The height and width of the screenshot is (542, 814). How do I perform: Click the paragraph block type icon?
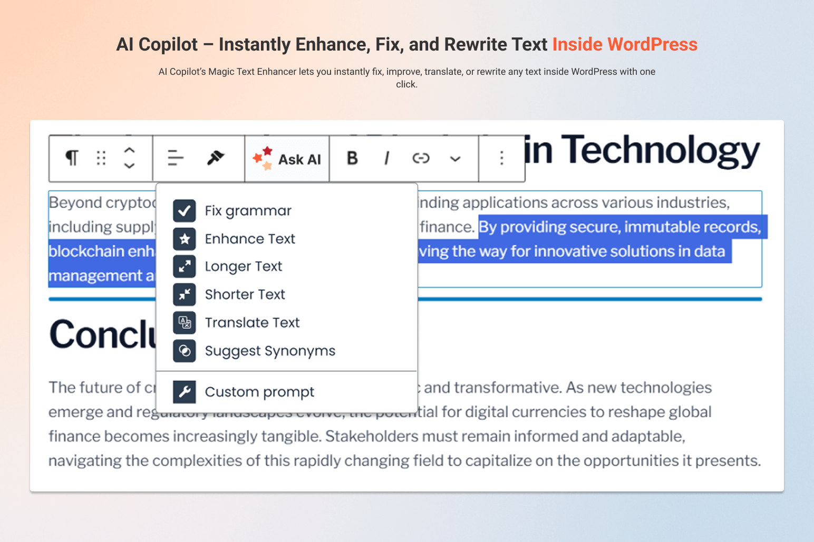(x=72, y=158)
